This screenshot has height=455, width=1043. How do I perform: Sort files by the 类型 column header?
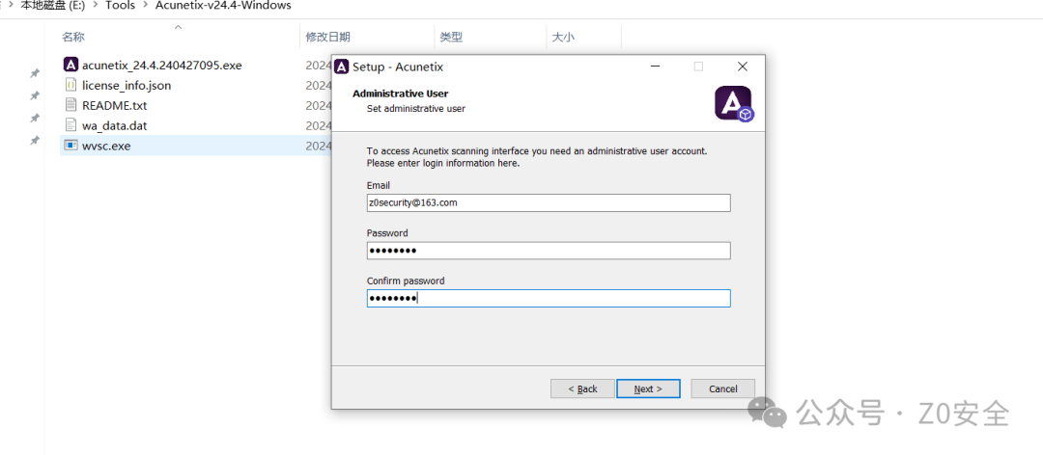pyautogui.click(x=450, y=38)
